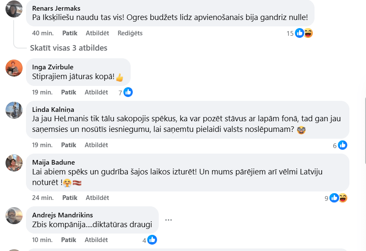Reply to Renars Jermaks via Atbildēt
Viewport: 366px width, 251px height.
click(x=97, y=33)
